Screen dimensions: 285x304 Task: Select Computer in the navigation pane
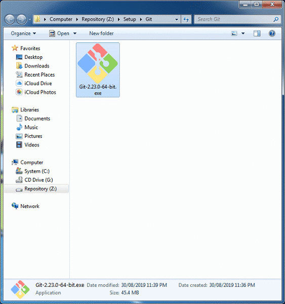point(32,163)
